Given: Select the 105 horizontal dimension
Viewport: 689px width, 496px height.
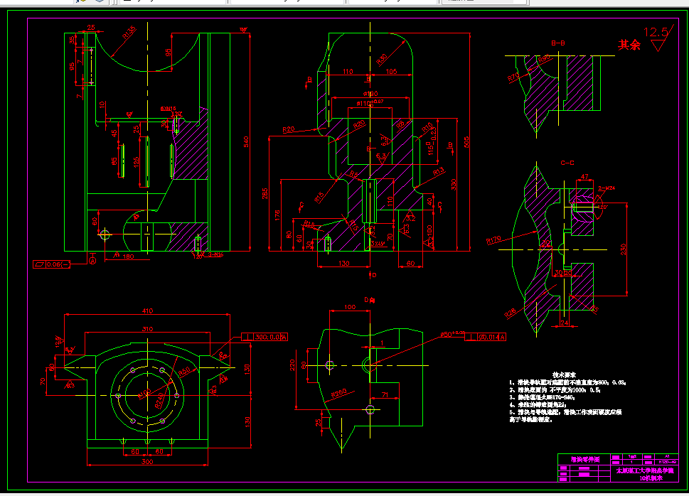Looking at the screenshot, I should [391, 71].
